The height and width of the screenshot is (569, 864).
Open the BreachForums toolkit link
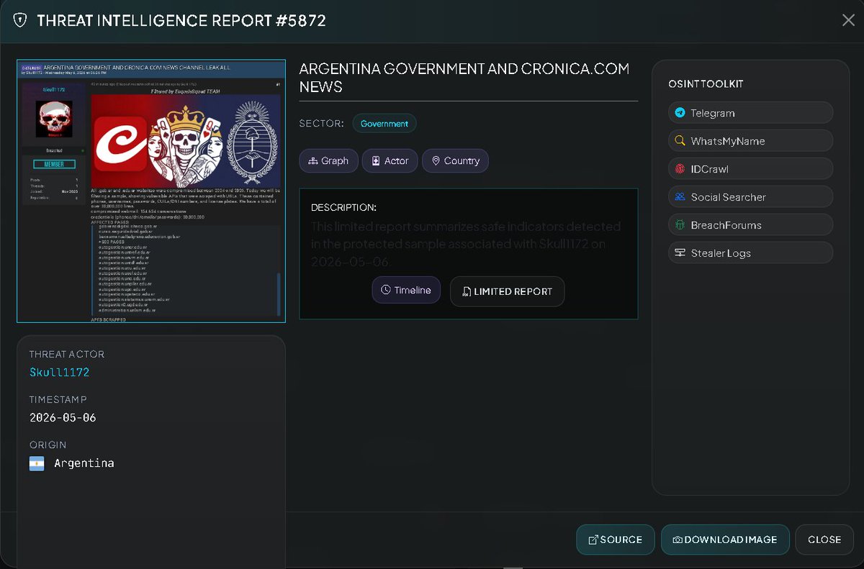(x=750, y=225)
